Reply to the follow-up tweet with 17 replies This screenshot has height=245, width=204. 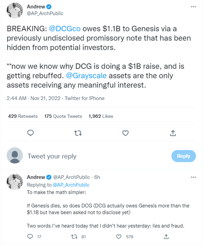click(x=30, y=236)
